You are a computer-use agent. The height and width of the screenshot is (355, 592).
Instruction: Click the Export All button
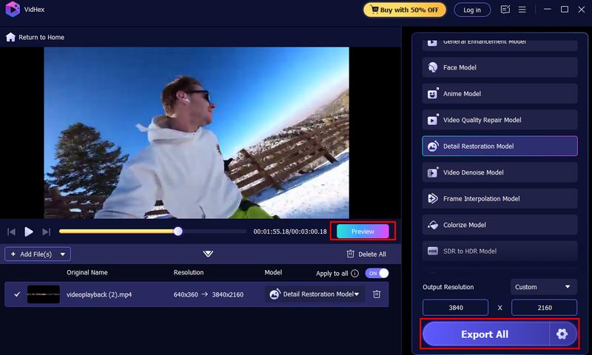[x=485, y=334]
